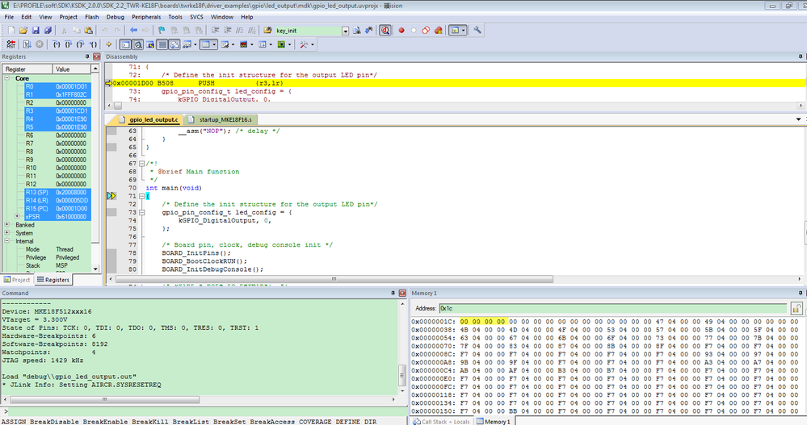Click the Stop execution icon

(x=39, y=44)
